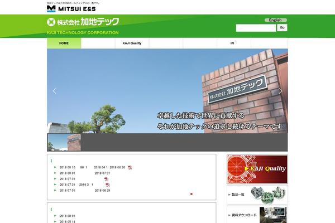335x223 pixels.
Task: Show previous slide with left arrow
Action: click(55, 91)
